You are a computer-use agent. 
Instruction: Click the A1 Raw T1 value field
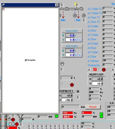[x=108, y=17]
